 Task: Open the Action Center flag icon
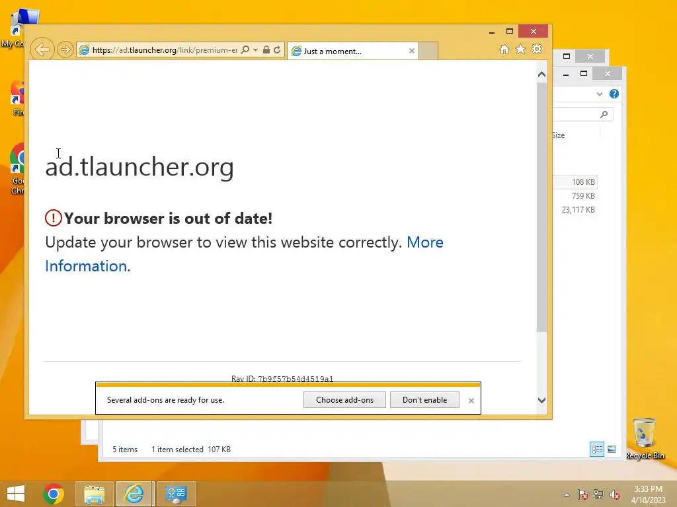[x=582, y=494]
